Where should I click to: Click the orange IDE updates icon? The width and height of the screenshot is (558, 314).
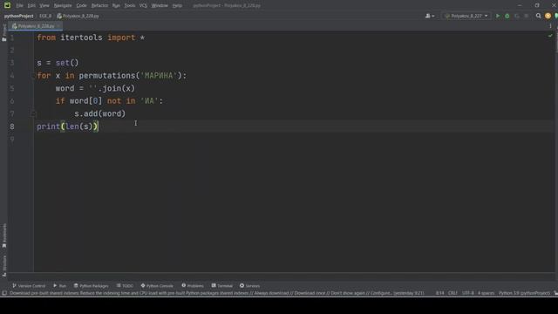point(548,16)
